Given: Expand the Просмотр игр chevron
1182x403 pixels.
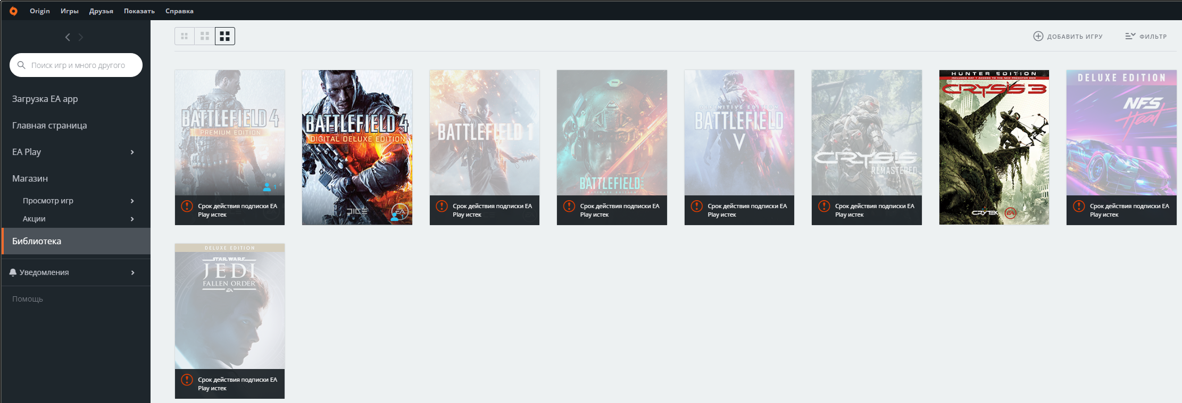Looking at the screenshot, I should (x=132, y=201).
